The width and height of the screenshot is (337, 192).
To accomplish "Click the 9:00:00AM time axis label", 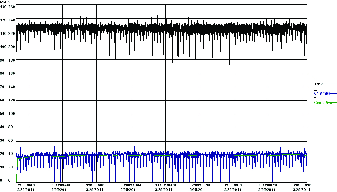I will coord(95,185).
